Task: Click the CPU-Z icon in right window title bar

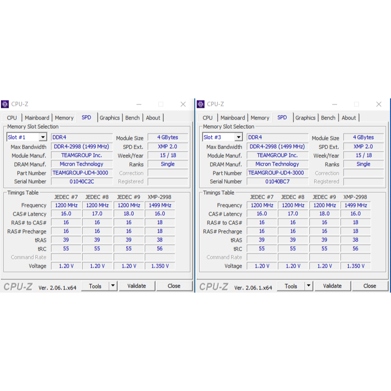Action: click(x=201, y=104)
